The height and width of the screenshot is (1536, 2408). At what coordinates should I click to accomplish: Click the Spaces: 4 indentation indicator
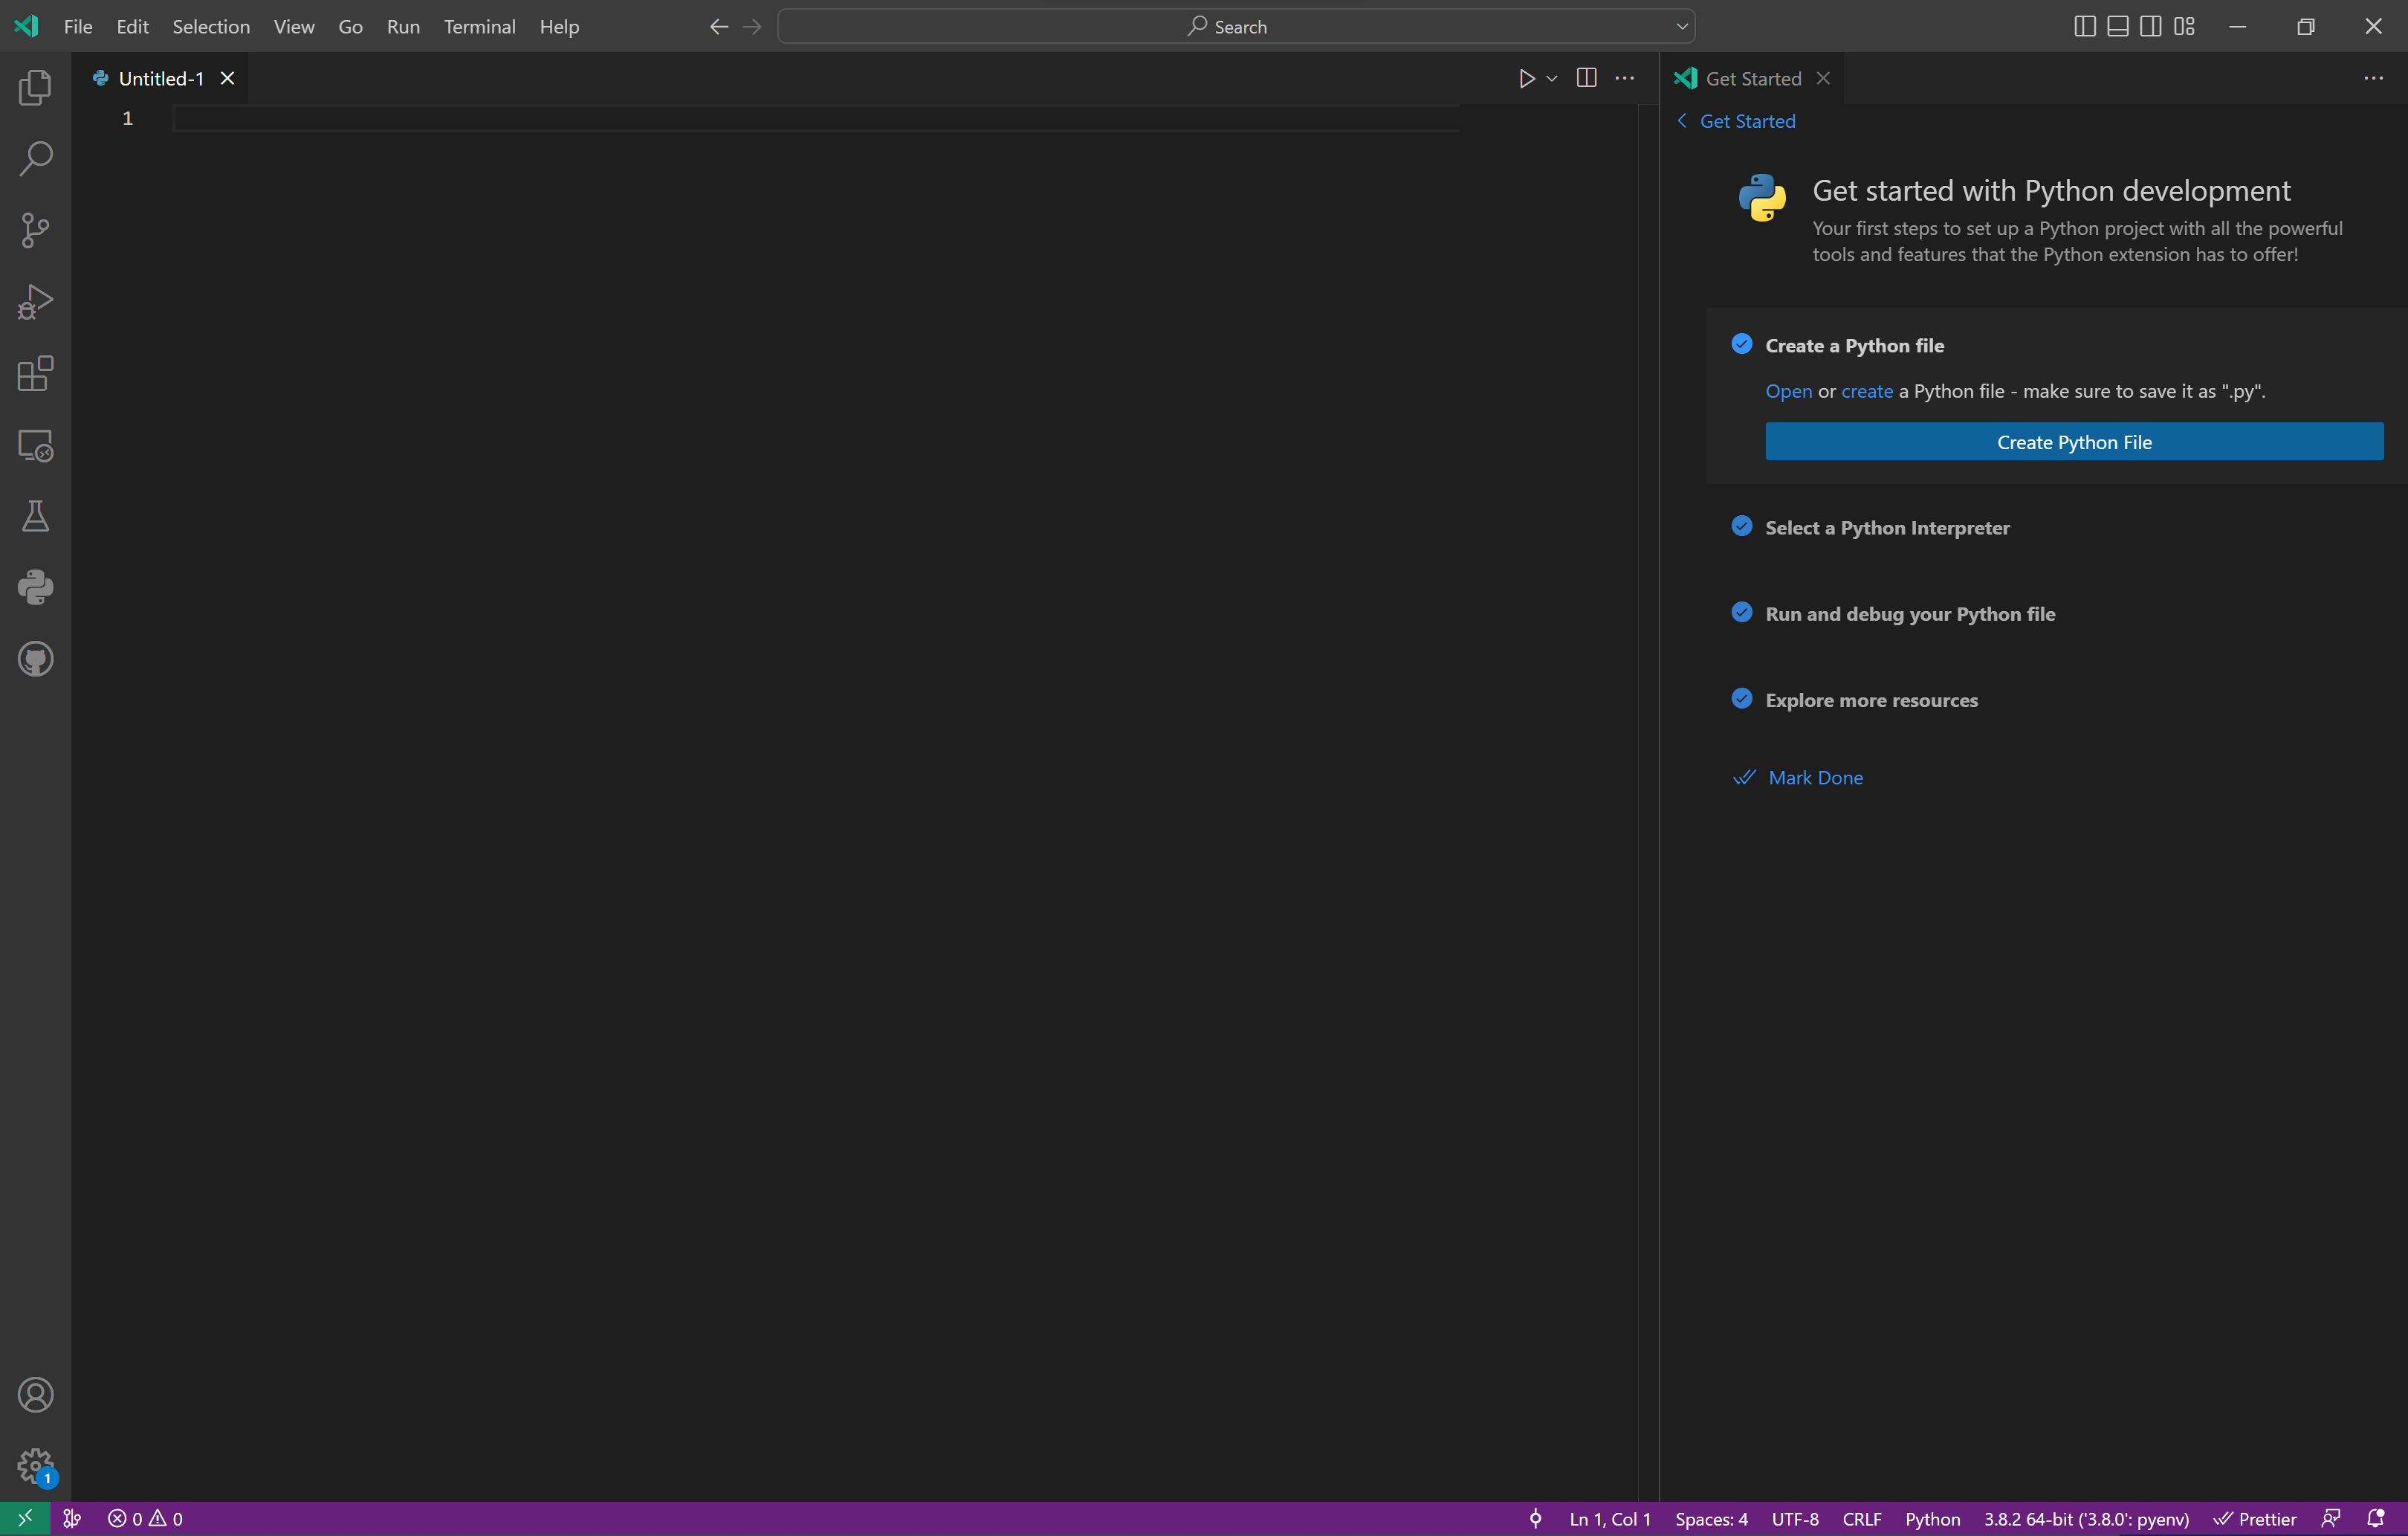(1711, 1517)
